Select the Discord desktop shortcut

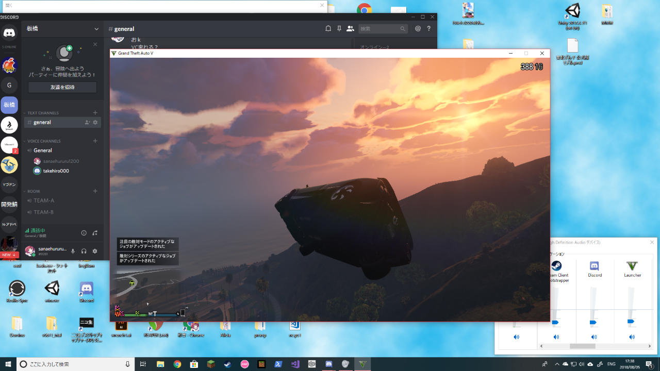point(87,291)
